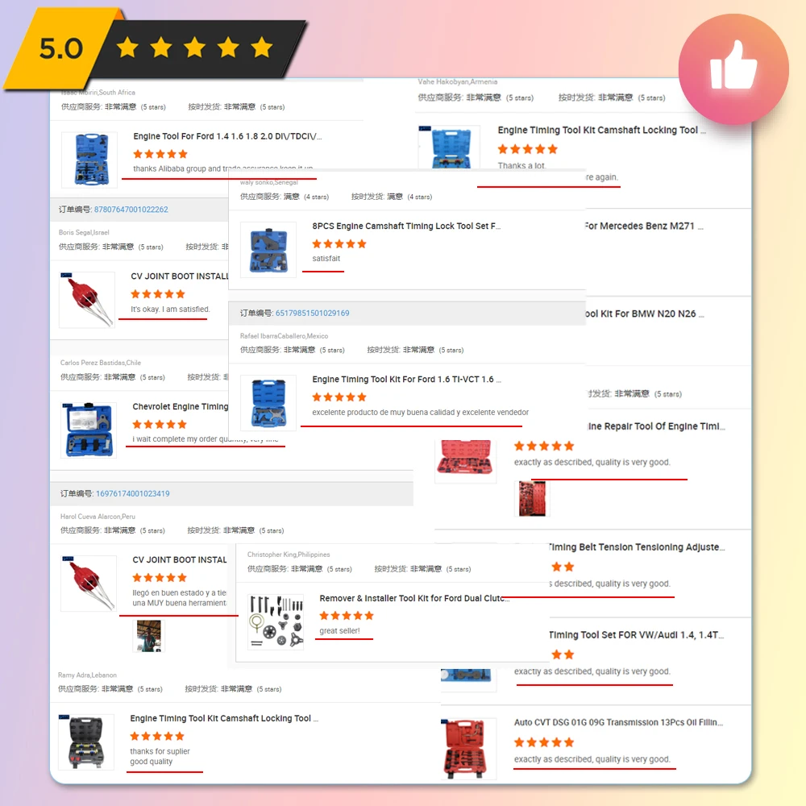
Task: Open the reviewer's photo under Peru review
Action: [148, 636]
